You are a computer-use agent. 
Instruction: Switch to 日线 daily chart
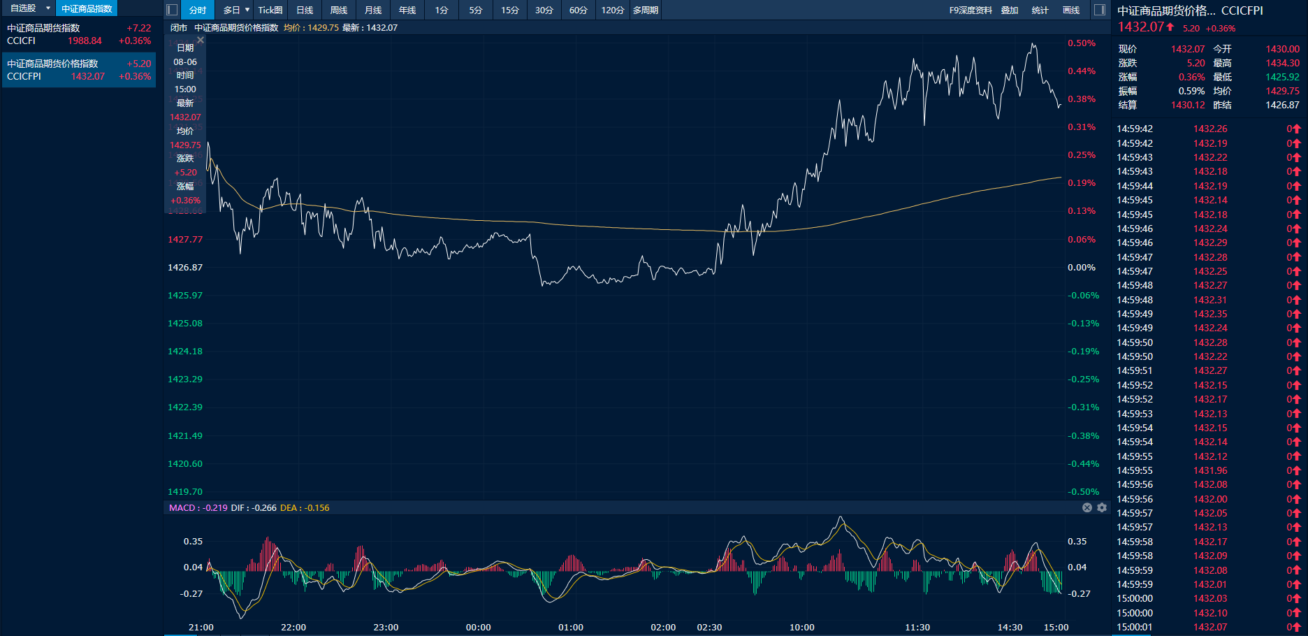[x=305, y=10]
